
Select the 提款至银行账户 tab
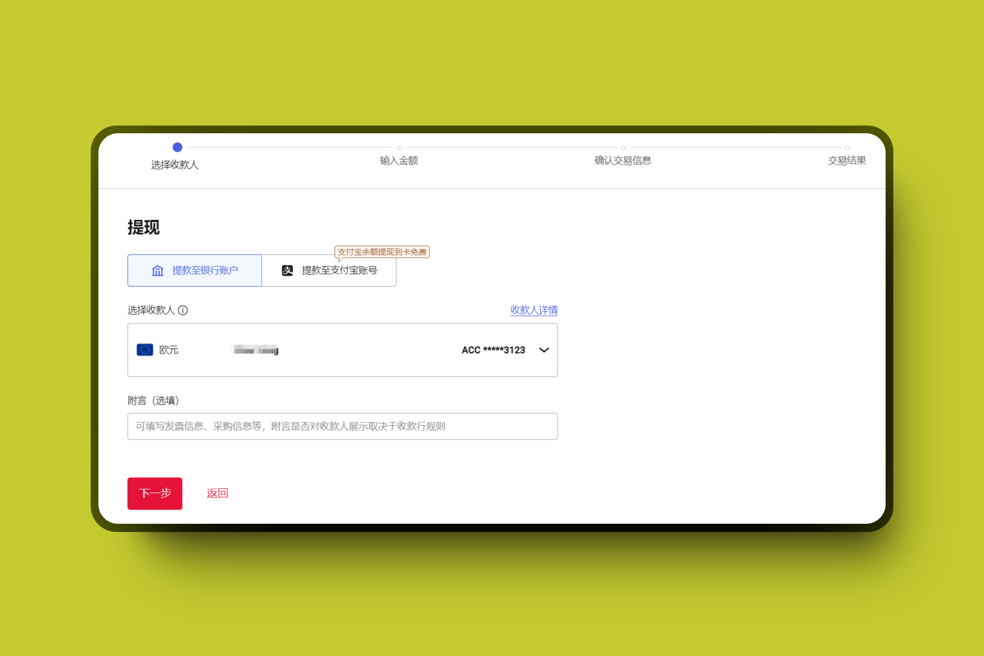click(194, 270)
